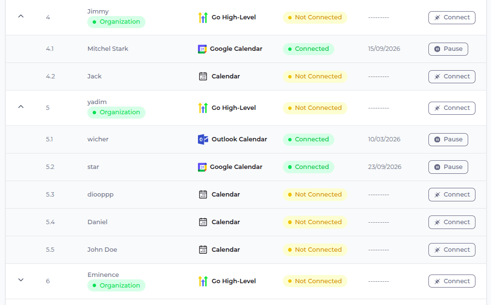Click the Organization badge under Eminence
The image size is (491, 305).
pos(116,285)
